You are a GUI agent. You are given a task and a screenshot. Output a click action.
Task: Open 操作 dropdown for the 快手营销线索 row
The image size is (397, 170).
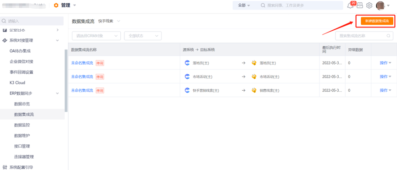pos(386,90)
